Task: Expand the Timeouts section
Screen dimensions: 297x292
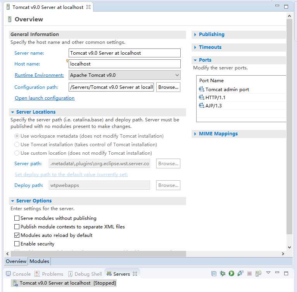Action: tap(195, 47)
